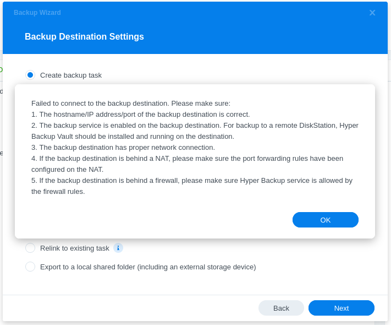The image size is (391, 325).
Task: Click the Failed to connect message line
Action: tap(131, 103)
